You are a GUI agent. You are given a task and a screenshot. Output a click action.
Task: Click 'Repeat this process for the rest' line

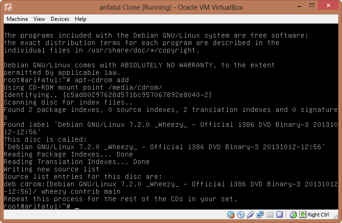tap(120, 199)
